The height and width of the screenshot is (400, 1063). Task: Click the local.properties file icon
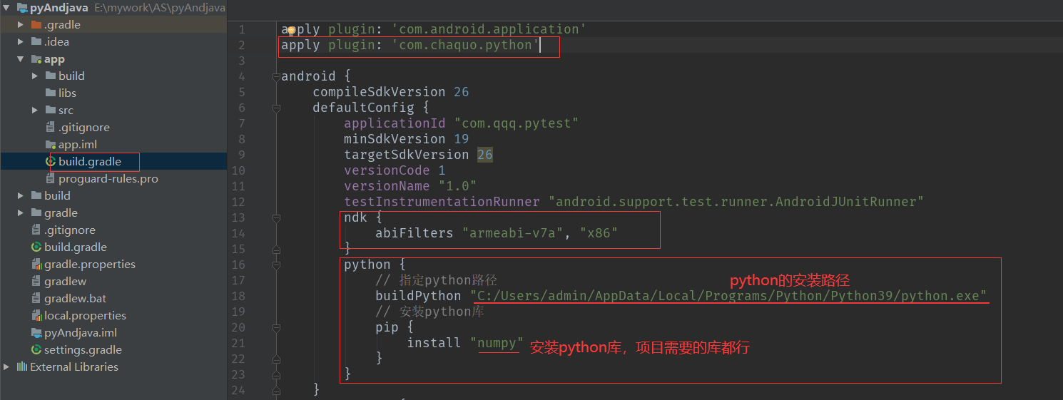tap(36, 316)
